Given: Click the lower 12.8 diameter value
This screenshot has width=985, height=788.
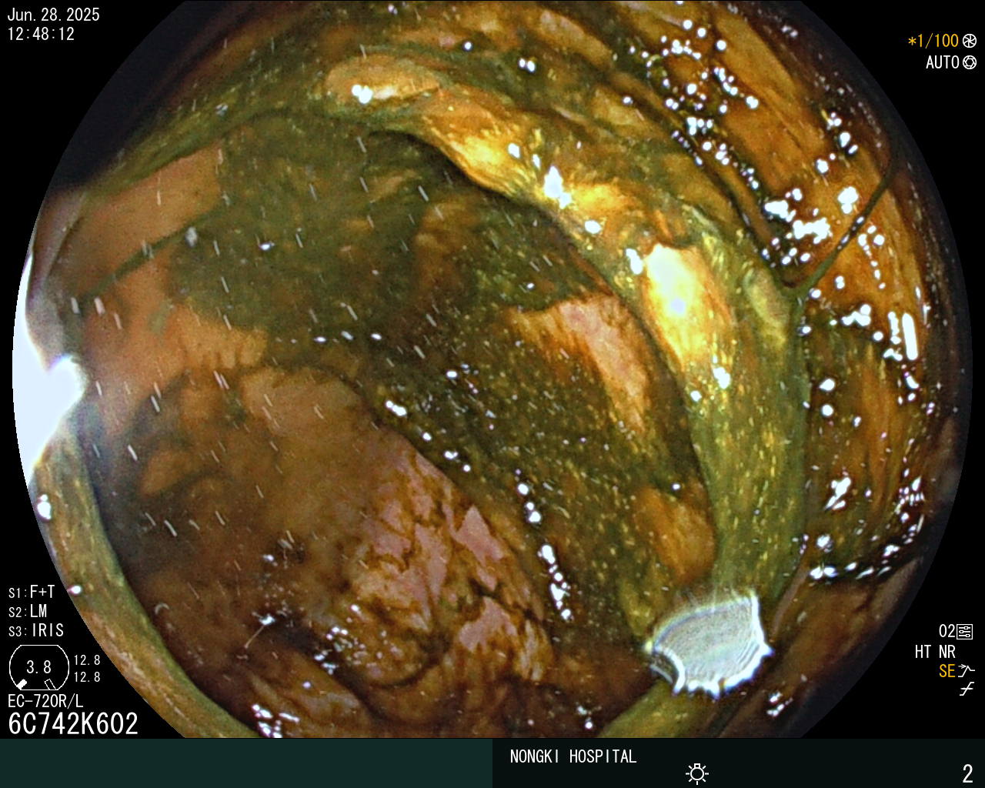Looking at the screenshot, I should click(x=87, y=677).
